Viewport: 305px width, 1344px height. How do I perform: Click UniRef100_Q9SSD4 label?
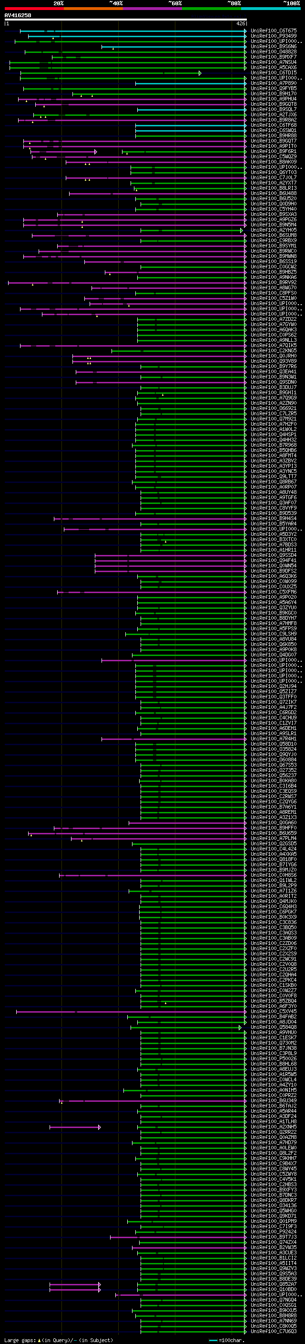coord(273,555)
